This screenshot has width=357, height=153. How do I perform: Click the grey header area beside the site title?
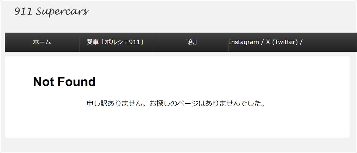click(223, 15)
